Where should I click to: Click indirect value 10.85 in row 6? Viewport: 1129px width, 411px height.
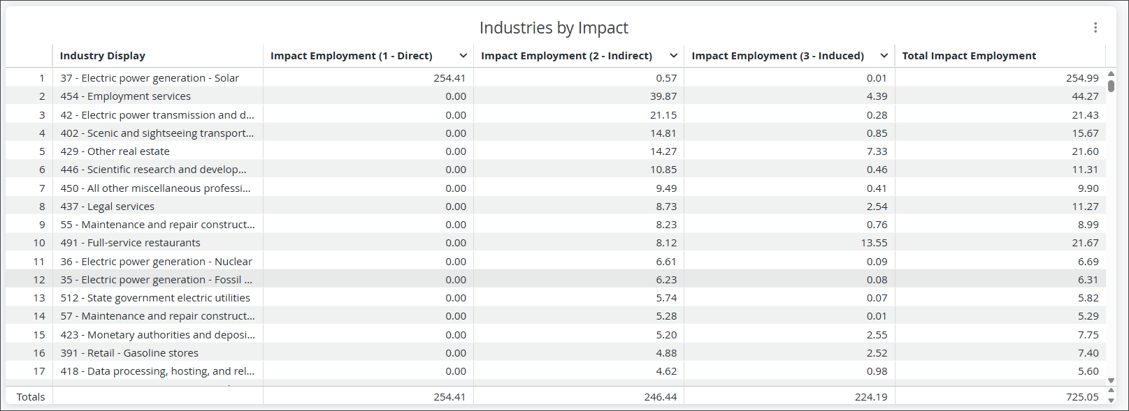[x=663, y=170]
